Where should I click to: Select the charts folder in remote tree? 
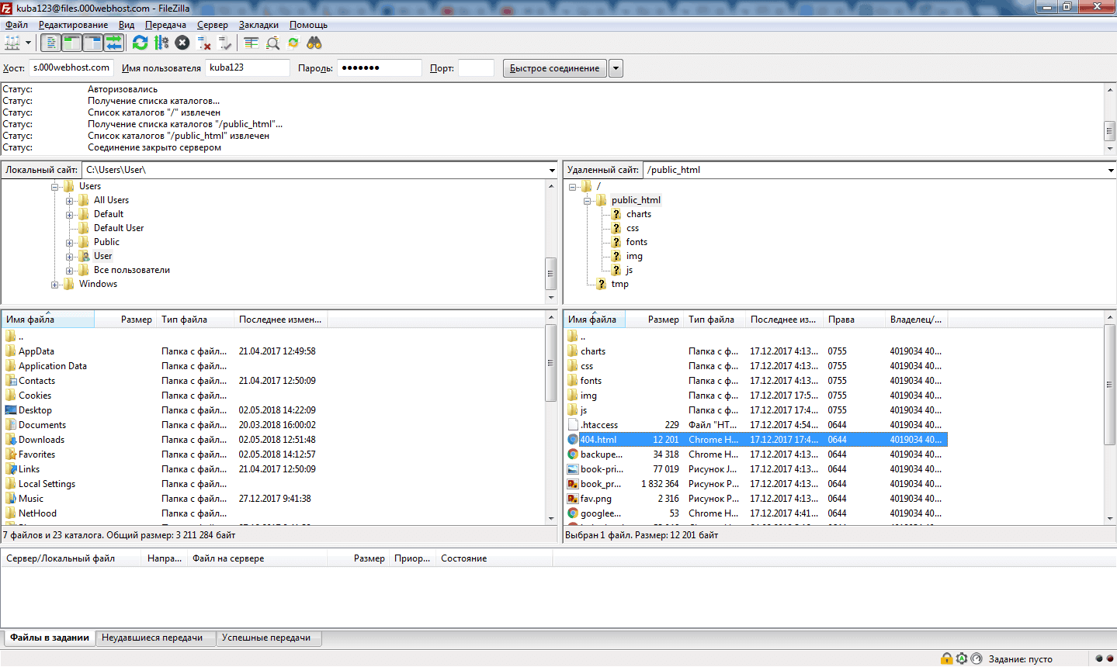click(x=639, y=214)
